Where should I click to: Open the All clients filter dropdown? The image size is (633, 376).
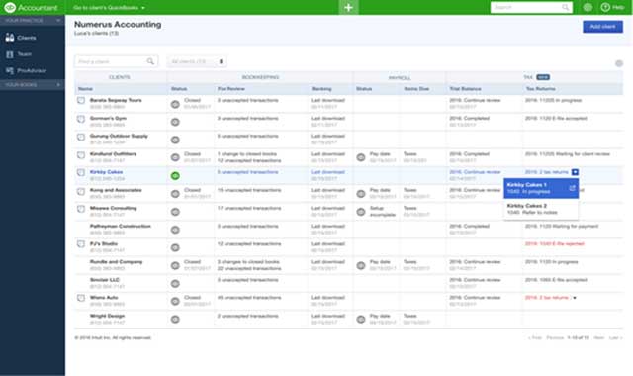[197, 61]
